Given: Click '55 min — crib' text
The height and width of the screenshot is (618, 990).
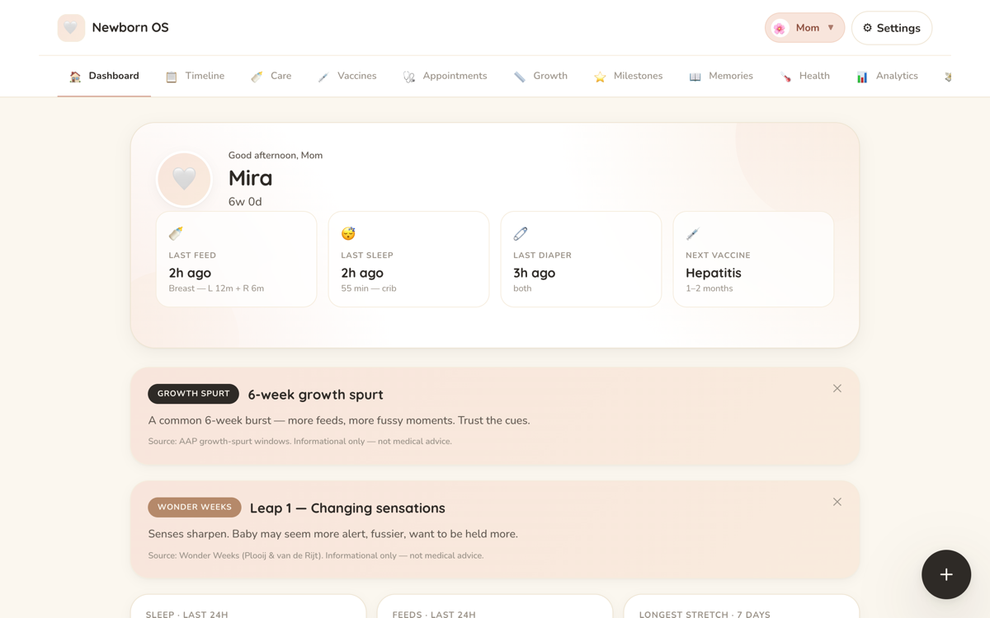Looking at the screenshot, I should point(369,288).
